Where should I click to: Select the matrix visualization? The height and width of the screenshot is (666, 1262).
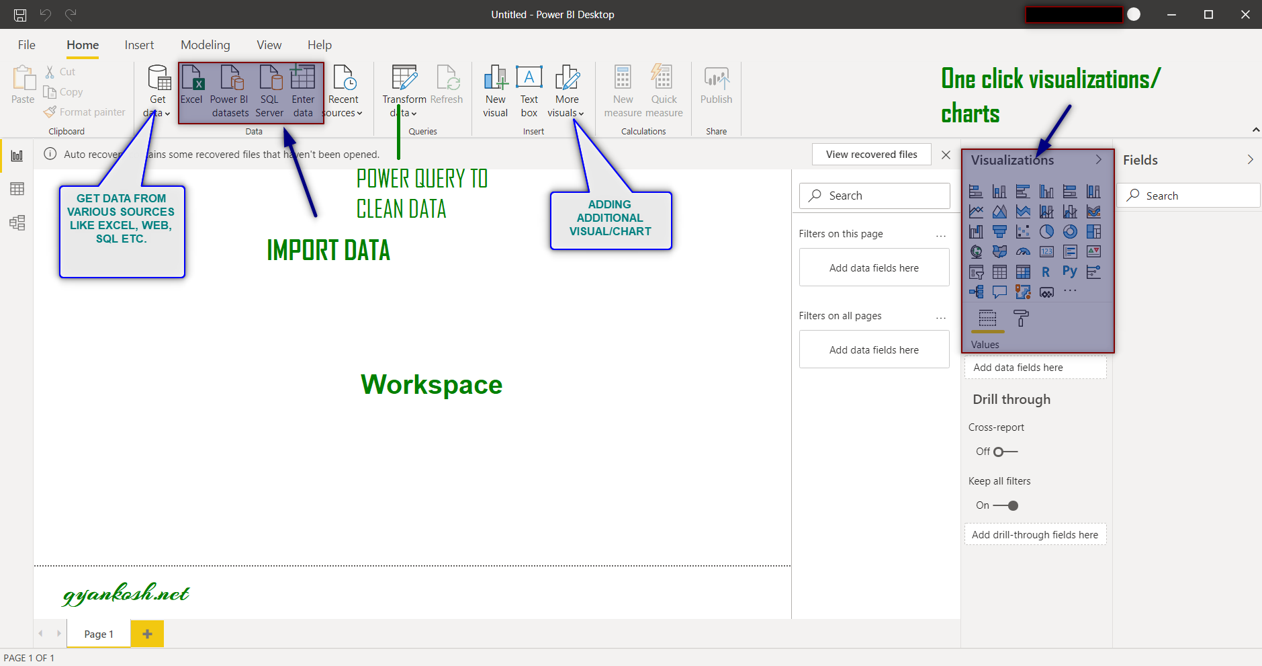[1023, 272]
